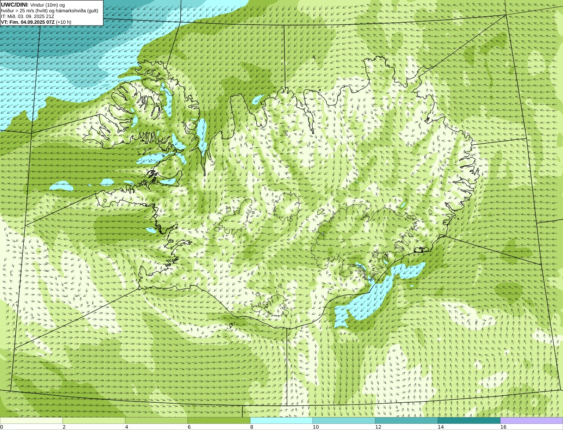Click the scale label '16'
The width and height of the screenshot is (563, 430).
point(504,427)
